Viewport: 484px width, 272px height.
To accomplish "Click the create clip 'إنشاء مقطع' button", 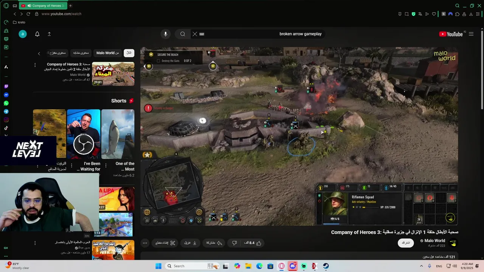I will click(165, 243).
